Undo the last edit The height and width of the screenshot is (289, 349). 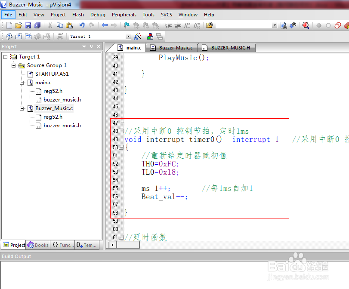click(82, 25)
